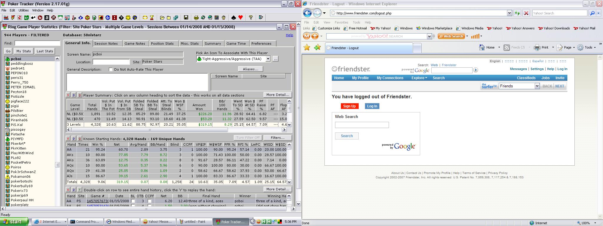Image resolution: width=603 pixels, height=226 pixels.
Task: Open help via the yellow question mark icon
Action: pyautogui.click(x=251, y=18)
